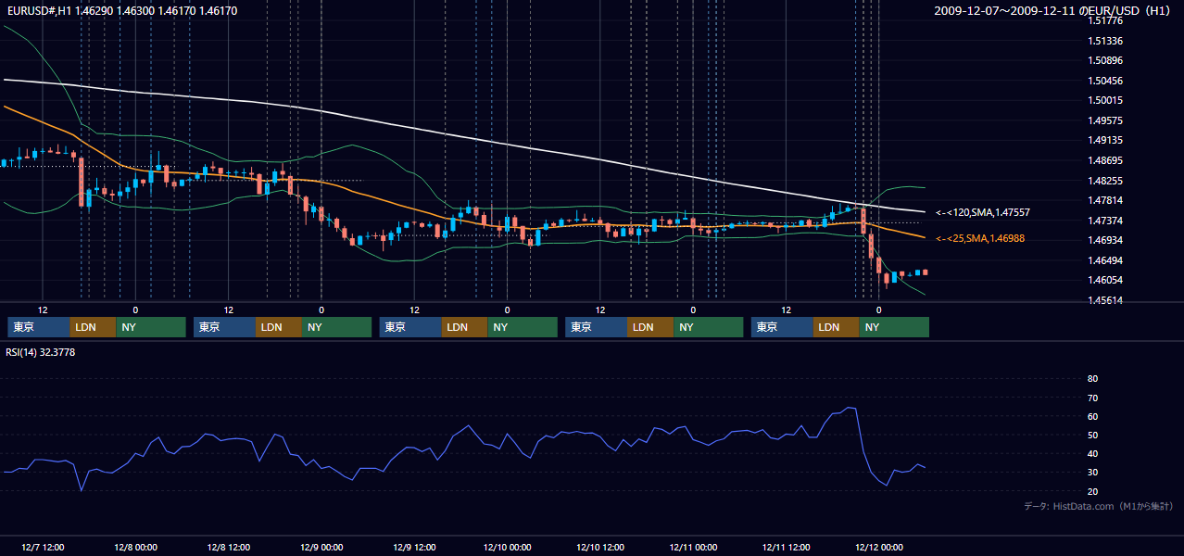Click the 1.50896 price axis value

click(x=1105, y=60)
